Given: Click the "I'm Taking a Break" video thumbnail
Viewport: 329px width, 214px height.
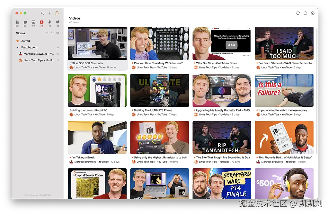Looking at the screenshot, I should 97,138.
